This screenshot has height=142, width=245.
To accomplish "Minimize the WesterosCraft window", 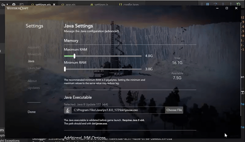I will pos(217,8).
